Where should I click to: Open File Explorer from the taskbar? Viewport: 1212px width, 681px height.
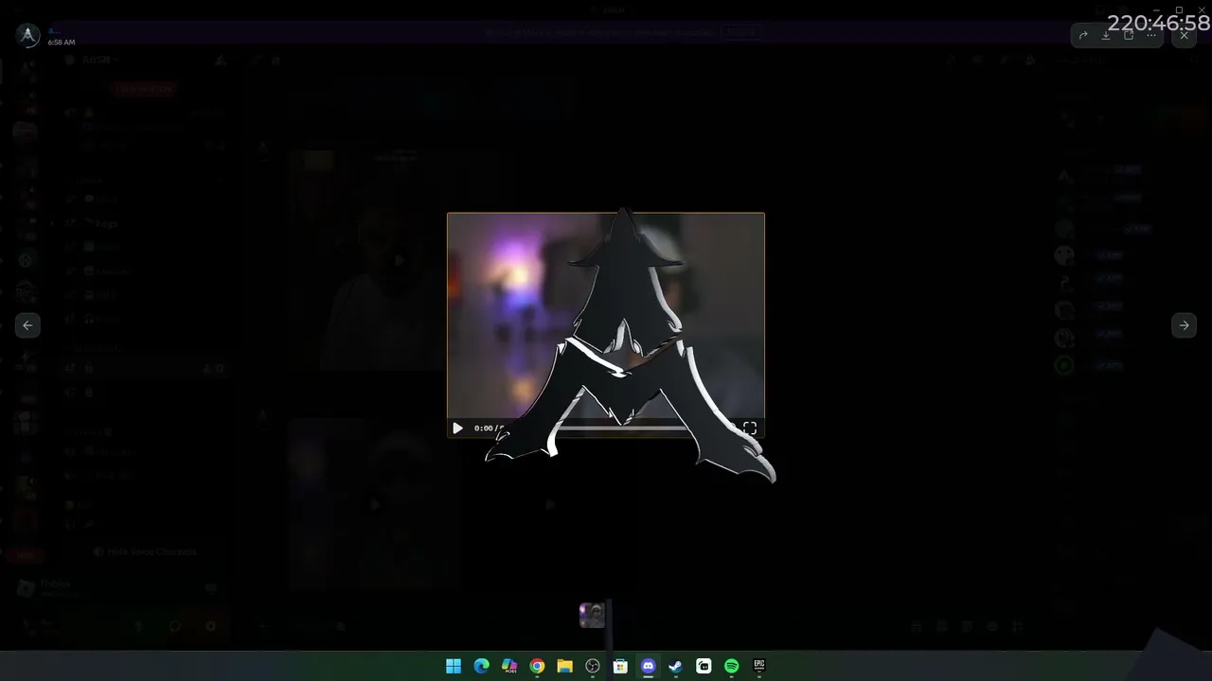(x=564, y=666)
